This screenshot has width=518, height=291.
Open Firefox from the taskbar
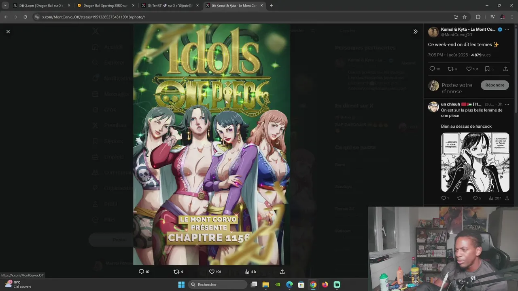(x=325, y=285)
